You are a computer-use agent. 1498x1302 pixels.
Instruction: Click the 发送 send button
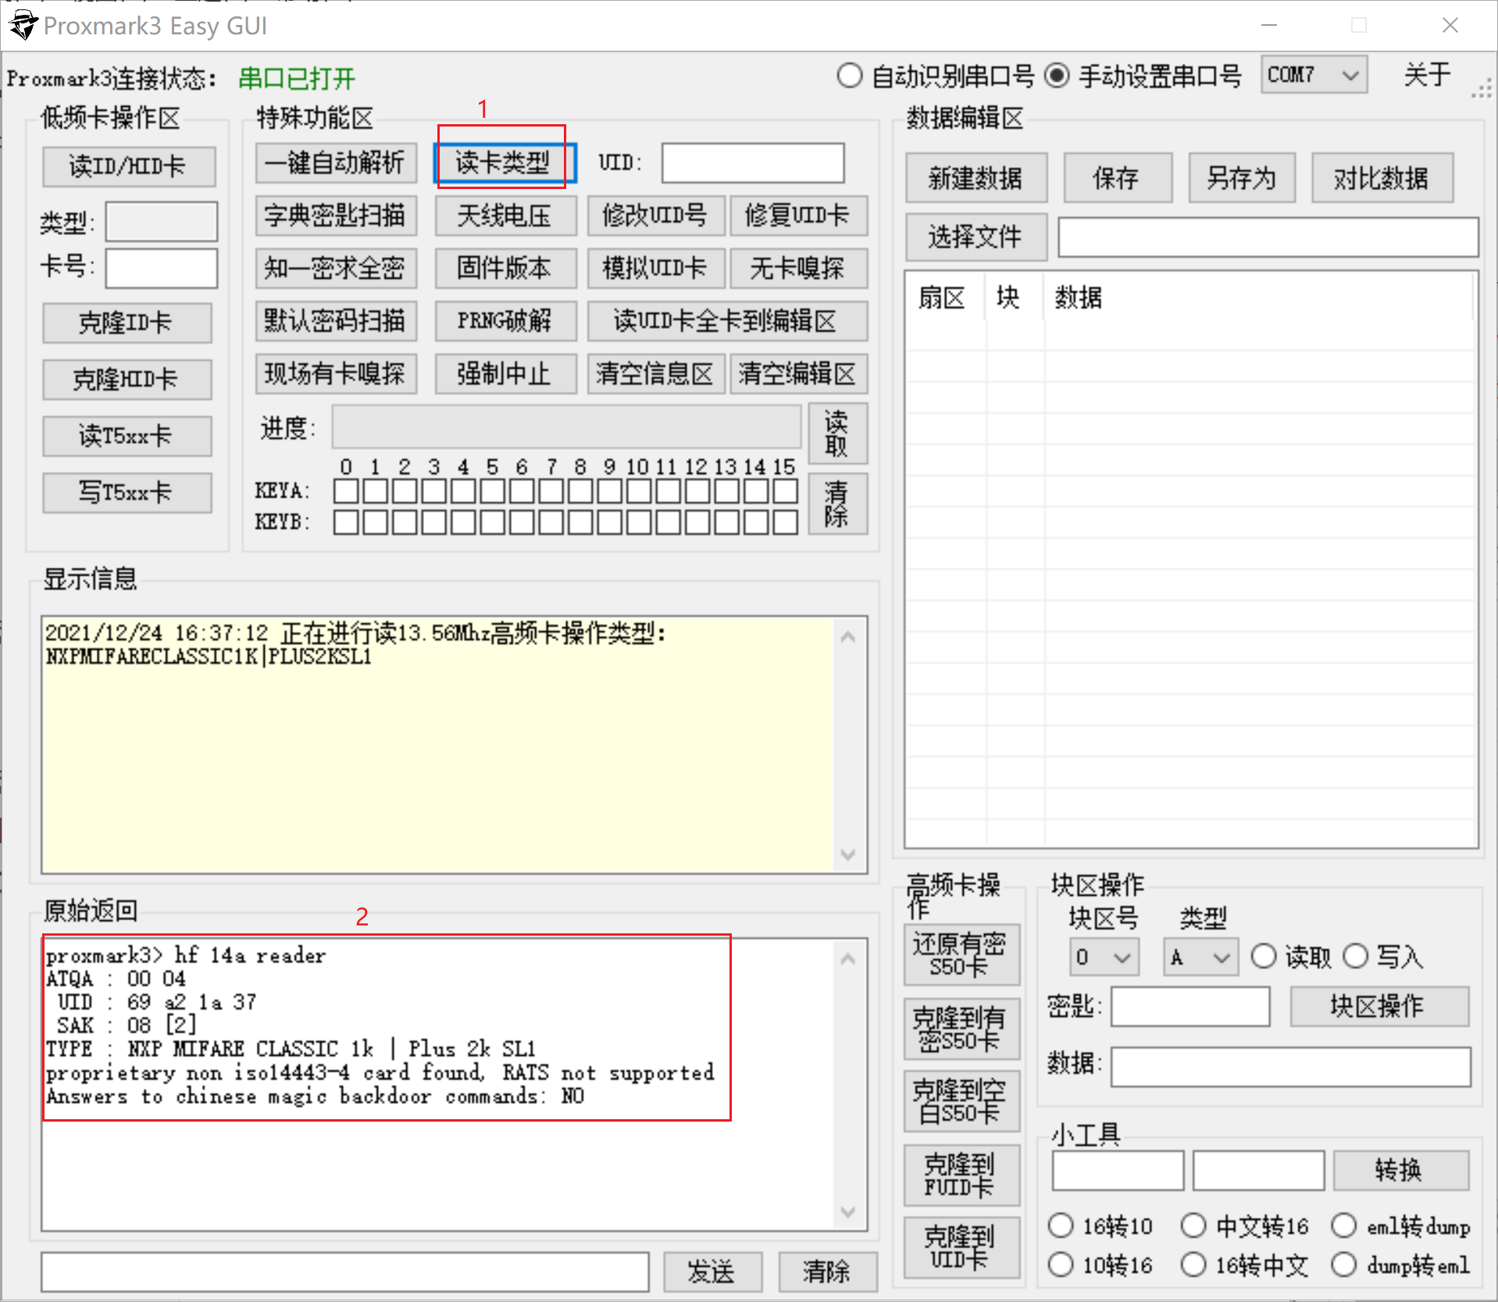click(x=712, y=1272)
